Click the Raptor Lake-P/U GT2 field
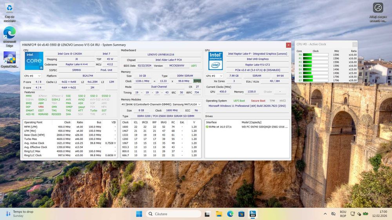392x220 pixels. point(258,64)
